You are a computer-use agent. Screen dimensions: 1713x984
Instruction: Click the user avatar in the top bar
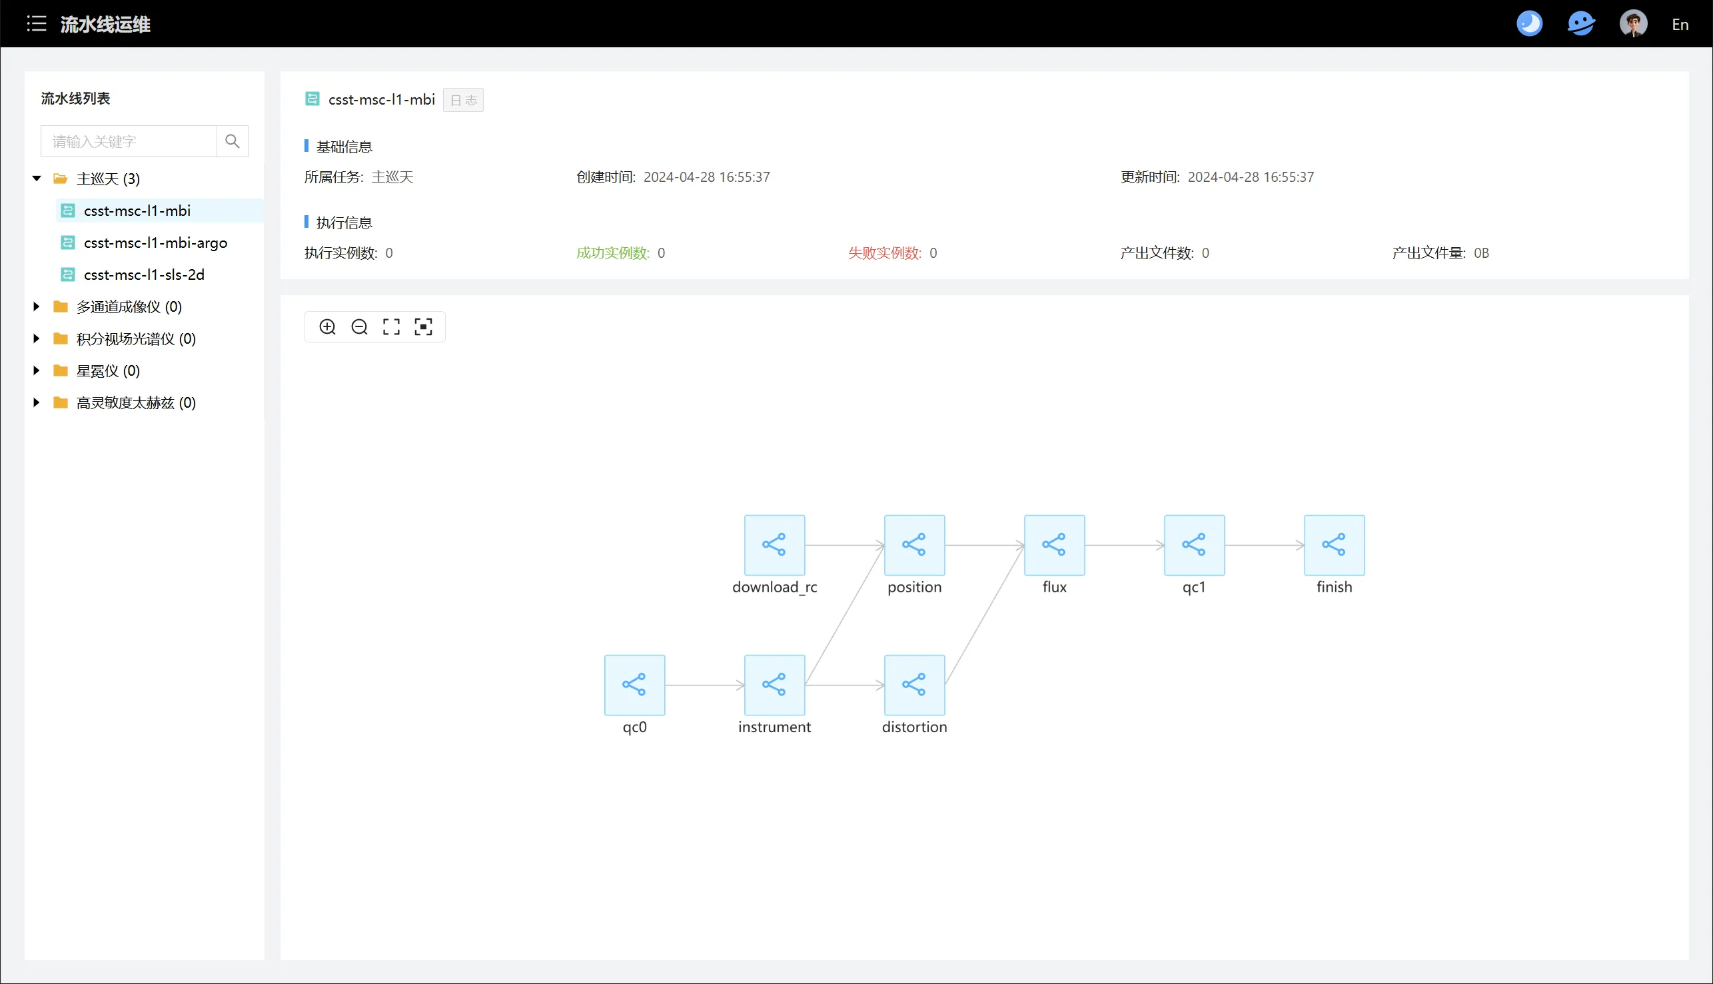point(1633,23)
